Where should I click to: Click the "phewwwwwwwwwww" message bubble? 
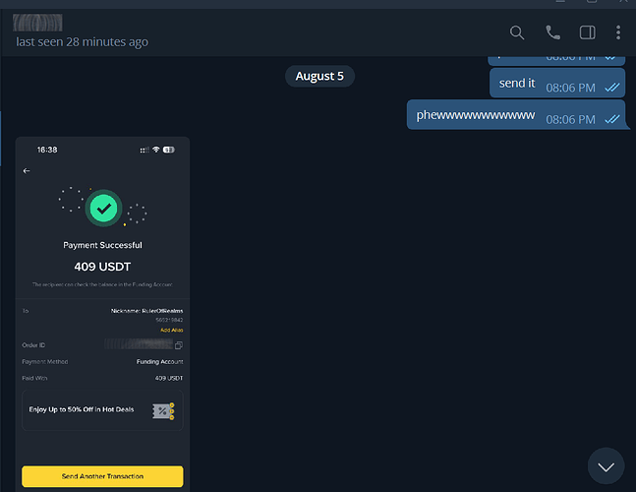[517, 116]
